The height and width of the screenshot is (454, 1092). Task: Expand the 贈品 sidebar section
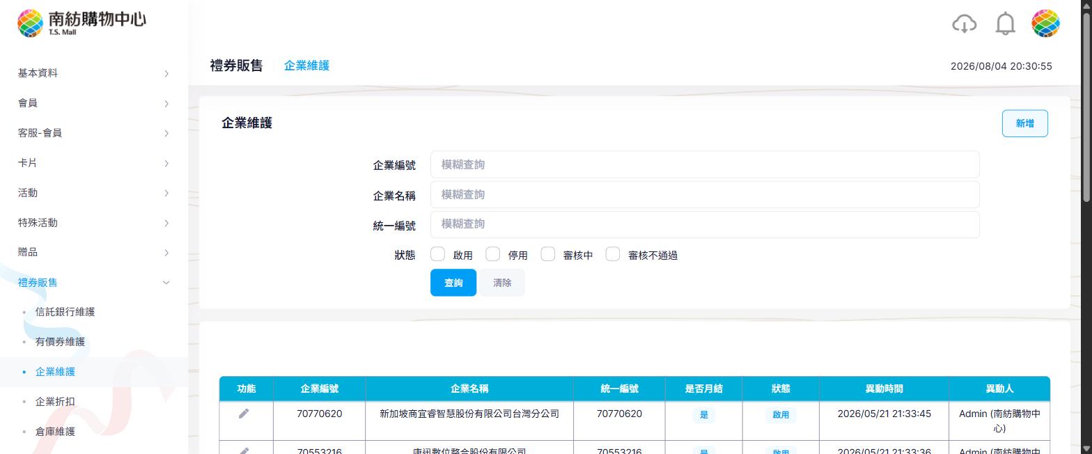(94, 252)
